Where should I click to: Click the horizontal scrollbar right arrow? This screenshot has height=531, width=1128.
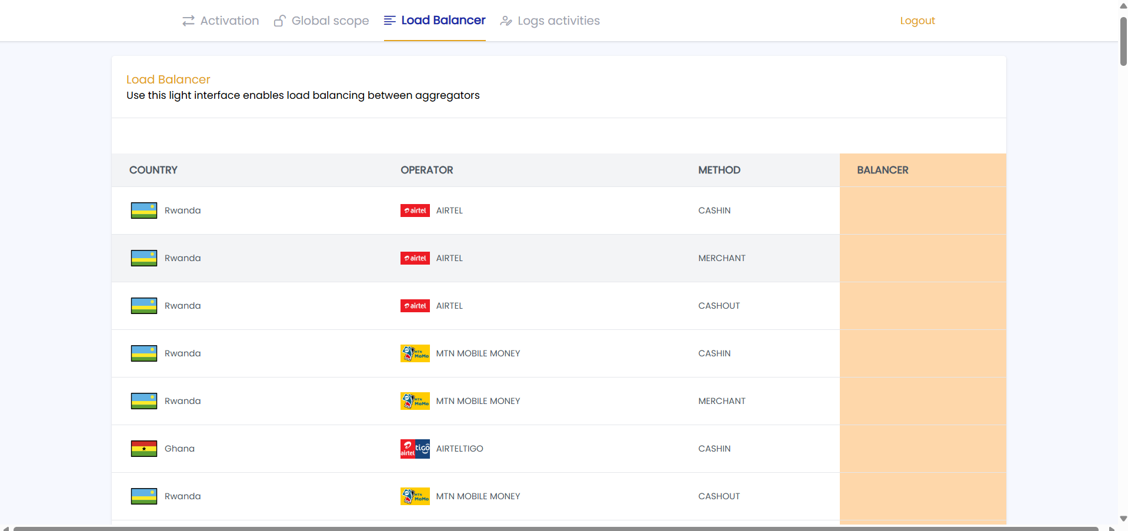point(1112,528)
